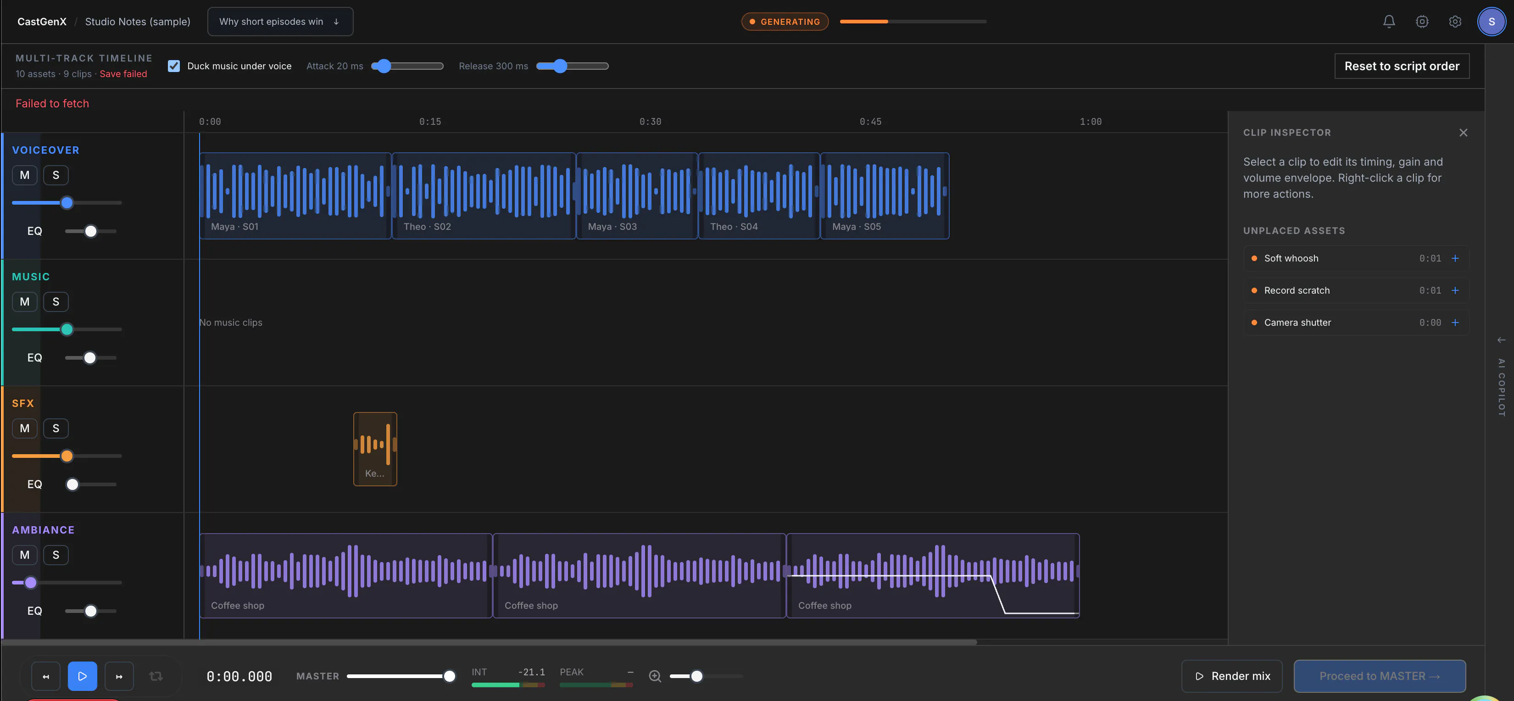
Task: Select the Soft whoosh asset row
Action: [x=1356, y=259]
